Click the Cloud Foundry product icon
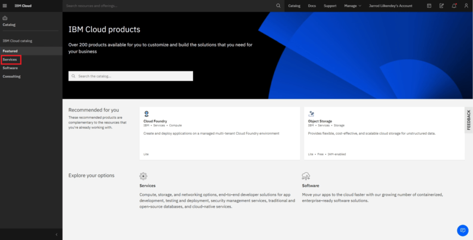This screenshot has height=240, width=473. 146,114
